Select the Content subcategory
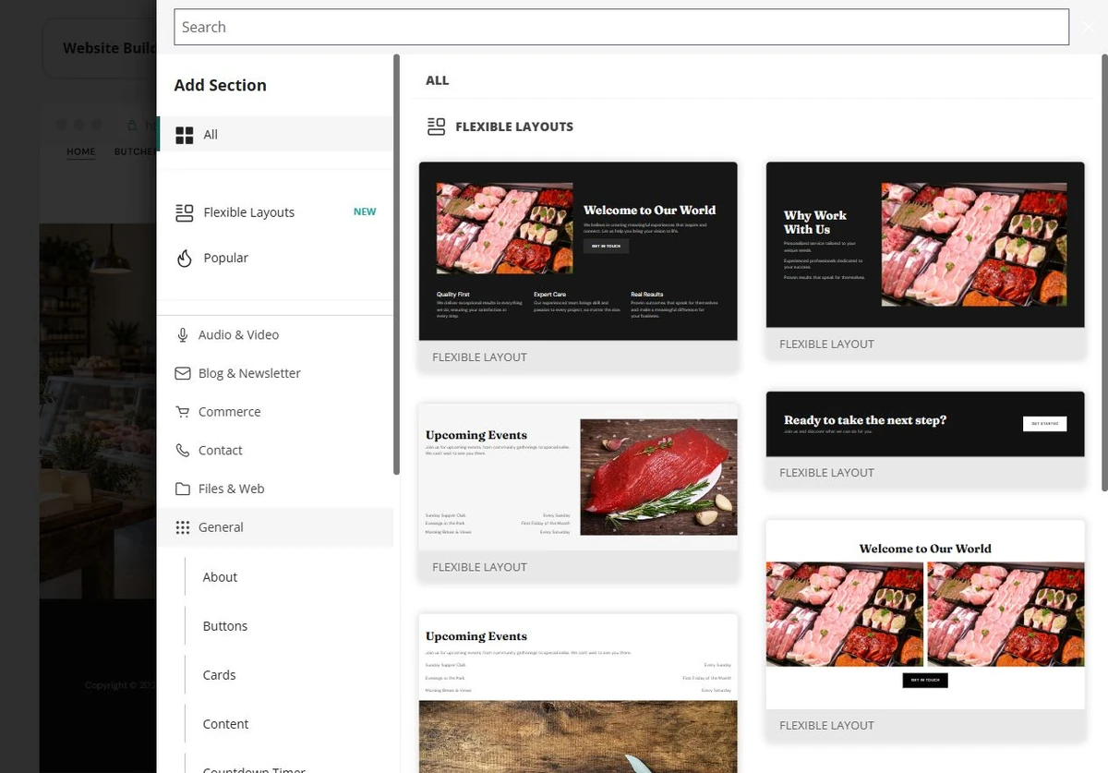 click(x=226, y=724)
